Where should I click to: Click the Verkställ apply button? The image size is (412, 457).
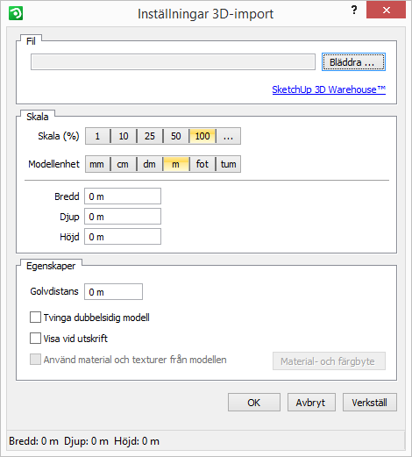pos(370,403)
